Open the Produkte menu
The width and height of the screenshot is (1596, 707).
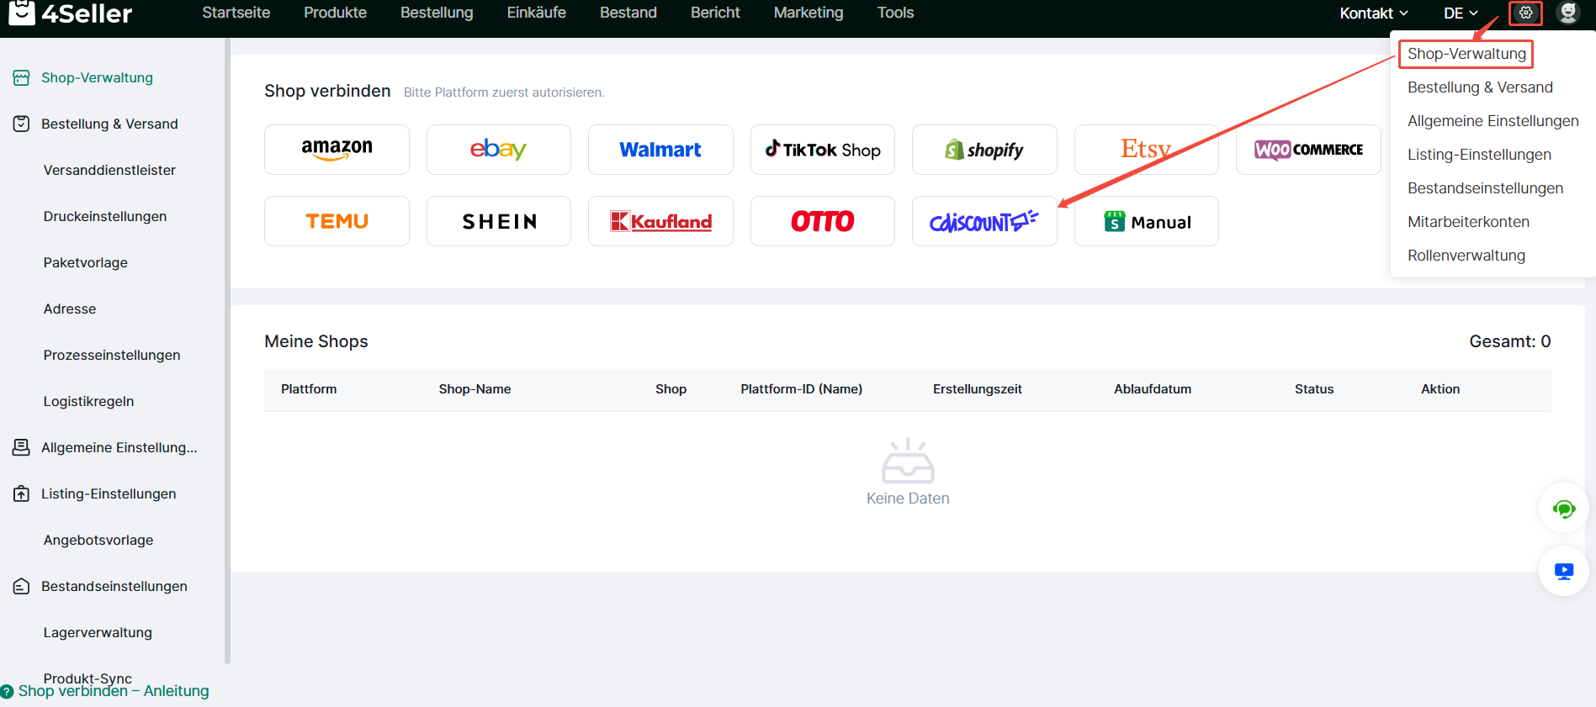click(336, 13)
